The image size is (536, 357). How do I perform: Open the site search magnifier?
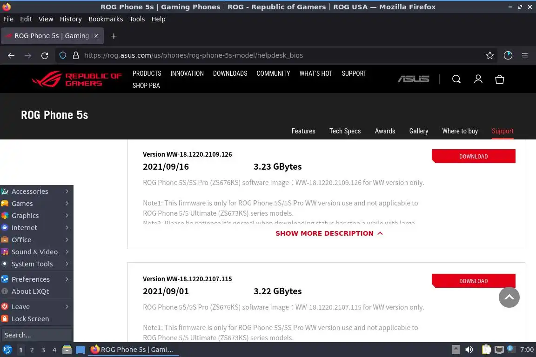pos(456,79)
